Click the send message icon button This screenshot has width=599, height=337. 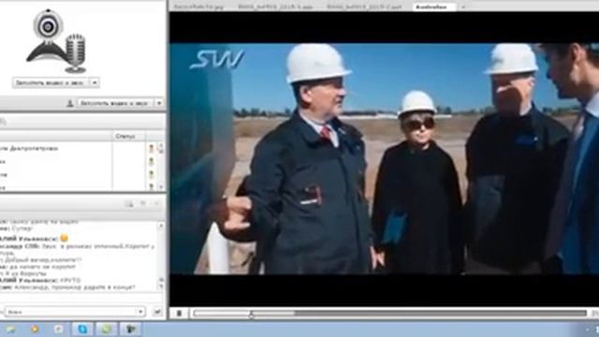pyautogui.click(x=157, y=312)
